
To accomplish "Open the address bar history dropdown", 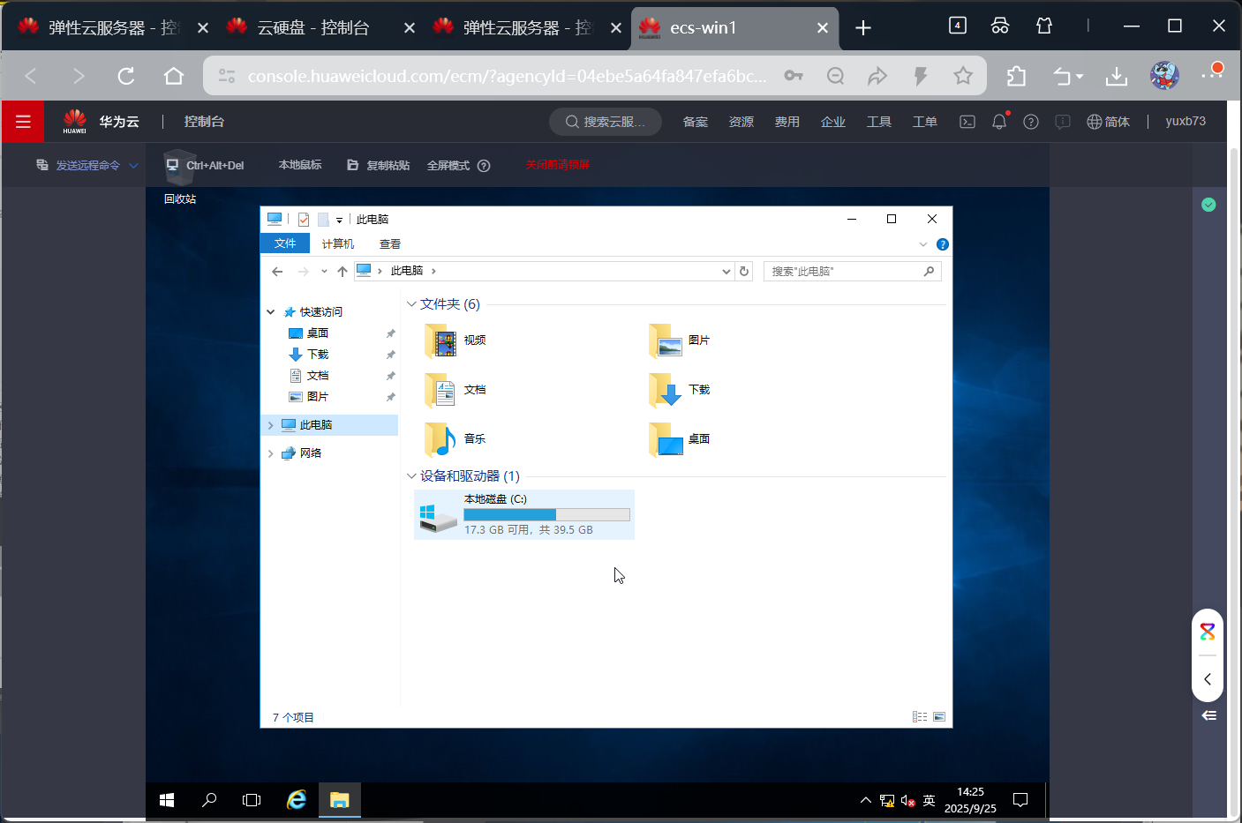I will [726, 272].
